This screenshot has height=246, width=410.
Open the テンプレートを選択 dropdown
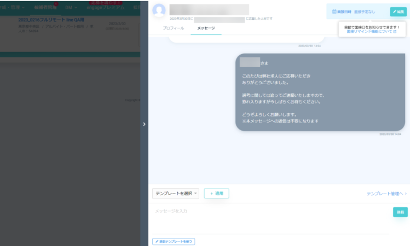point(175,194)
